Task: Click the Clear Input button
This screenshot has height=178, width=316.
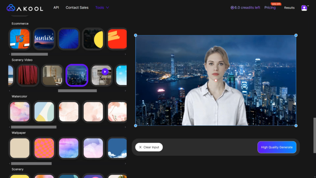Action: pyautogui.click(x=149, y=147)
